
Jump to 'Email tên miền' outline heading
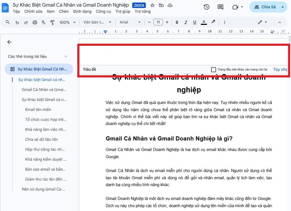click(x=38, y=109)
